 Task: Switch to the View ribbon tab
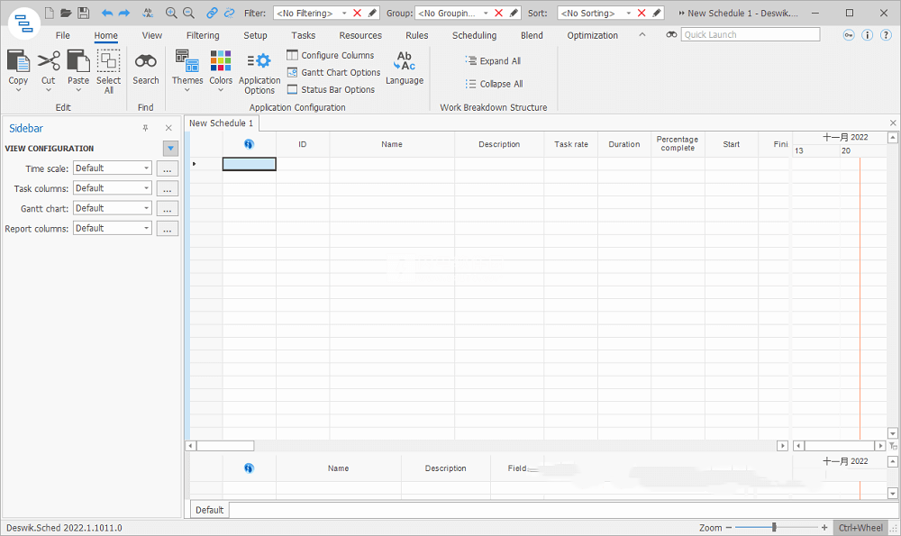pos(151,35)
